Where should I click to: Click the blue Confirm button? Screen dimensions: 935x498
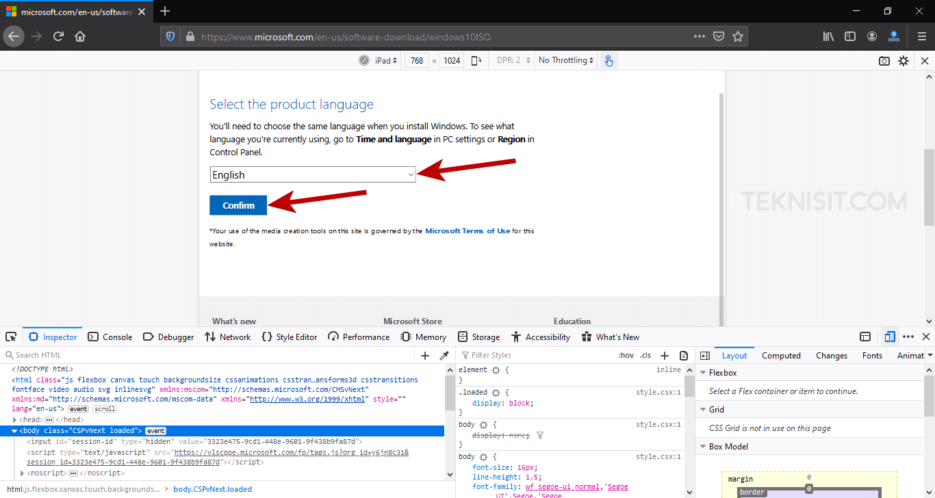[238, 205]
